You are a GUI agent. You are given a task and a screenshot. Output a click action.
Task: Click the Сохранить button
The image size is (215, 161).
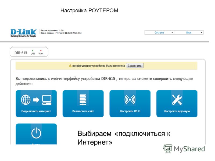135,66
